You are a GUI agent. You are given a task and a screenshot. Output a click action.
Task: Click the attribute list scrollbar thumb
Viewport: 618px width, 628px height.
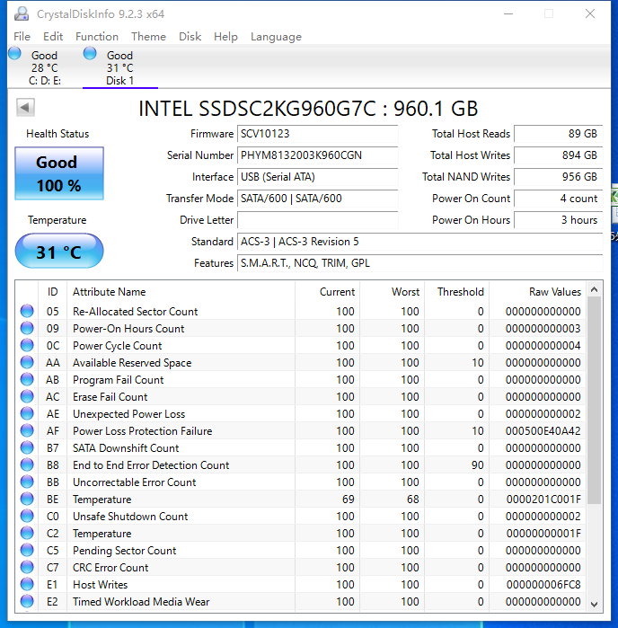(x=595, y=401)
